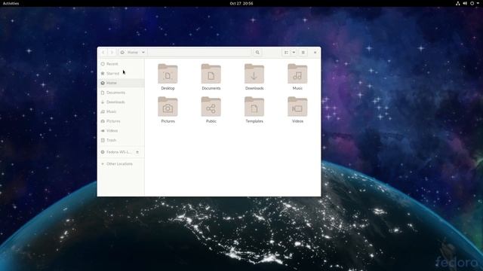Open network status icon in top bar

pyautogui.click(x=458, y=3)
